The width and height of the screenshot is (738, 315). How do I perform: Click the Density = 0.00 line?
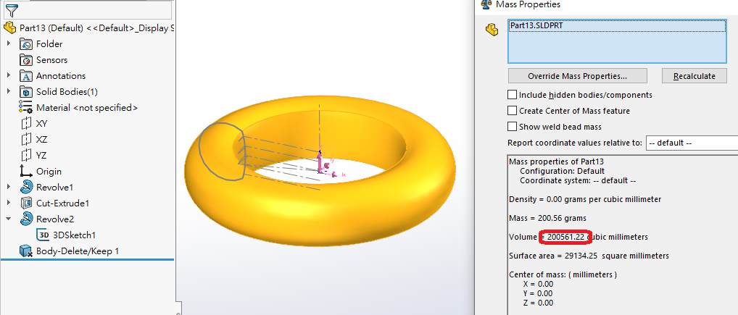(x=585, y=199)
